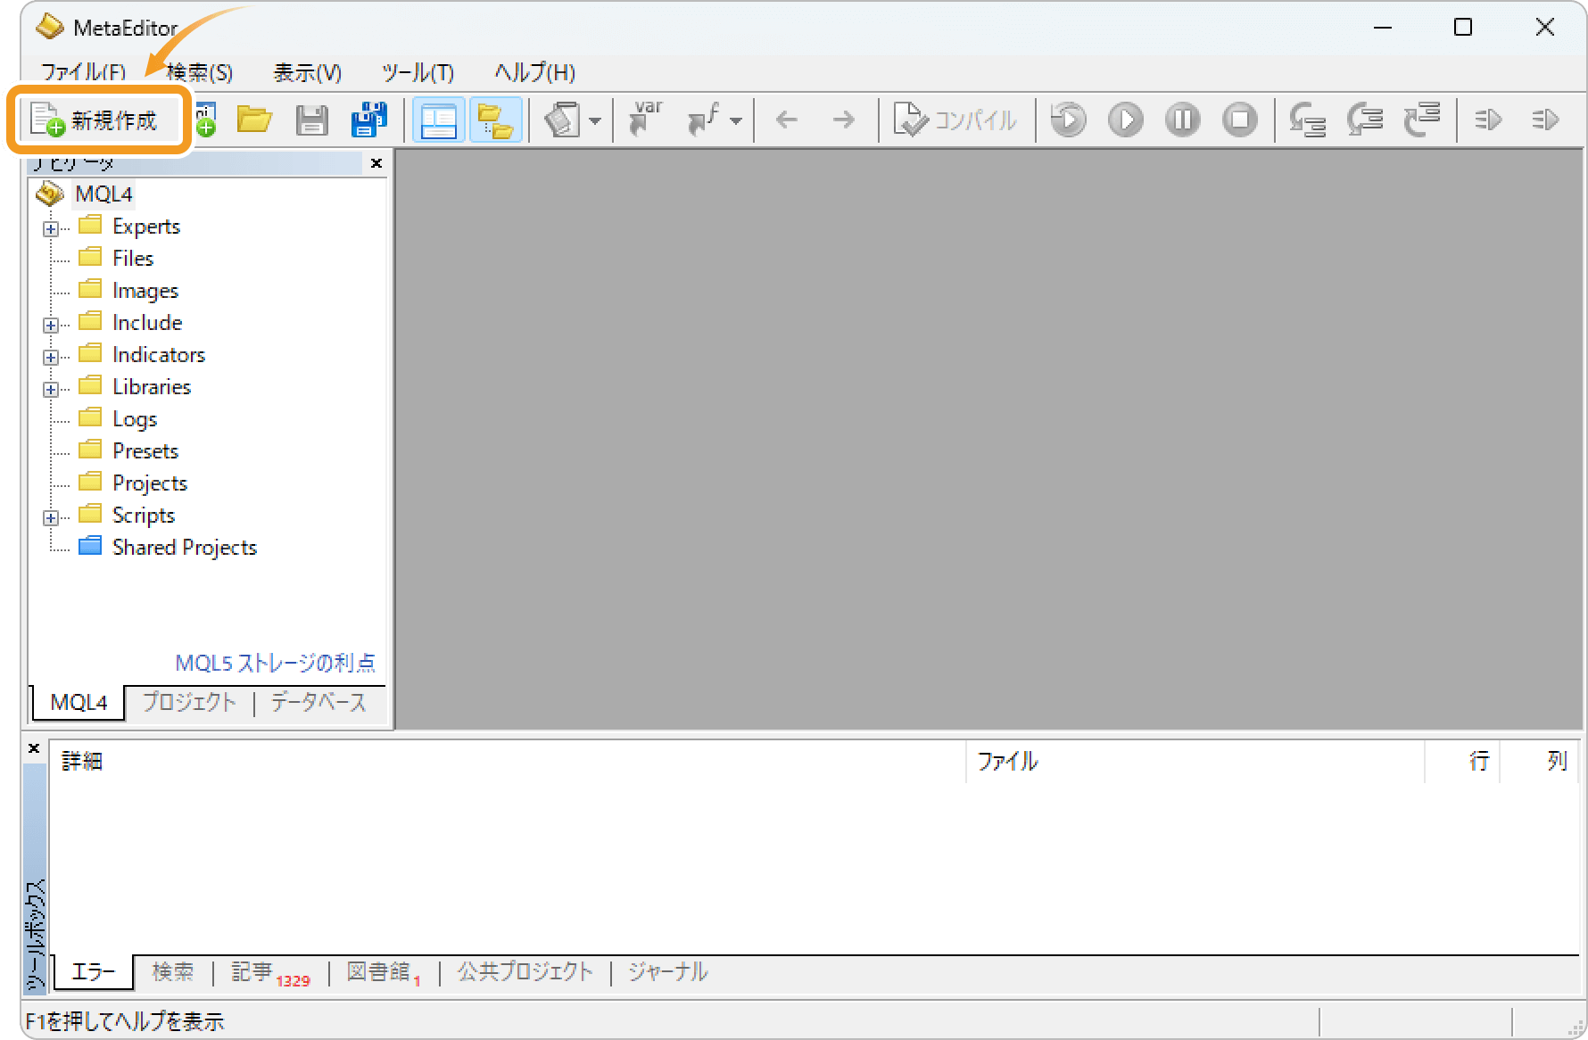Image resolution: width=1588 pixels, height=1040 pixels.
Task: Switch to the MQL4 navigator tab
Action: (79, 703)
